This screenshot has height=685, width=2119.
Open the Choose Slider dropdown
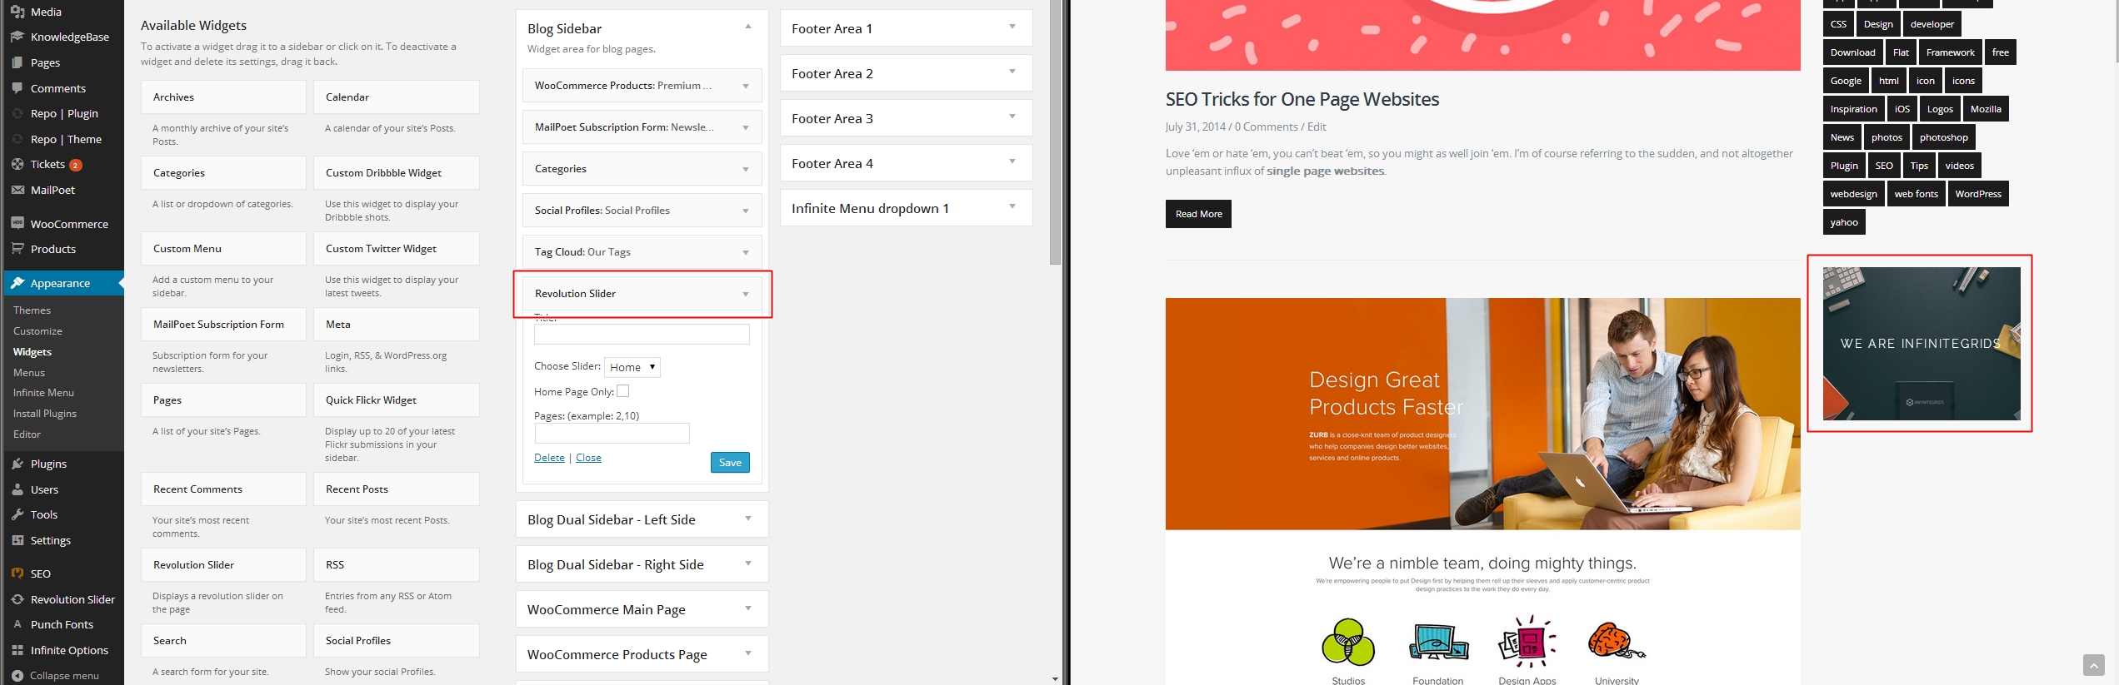(632, 367)
